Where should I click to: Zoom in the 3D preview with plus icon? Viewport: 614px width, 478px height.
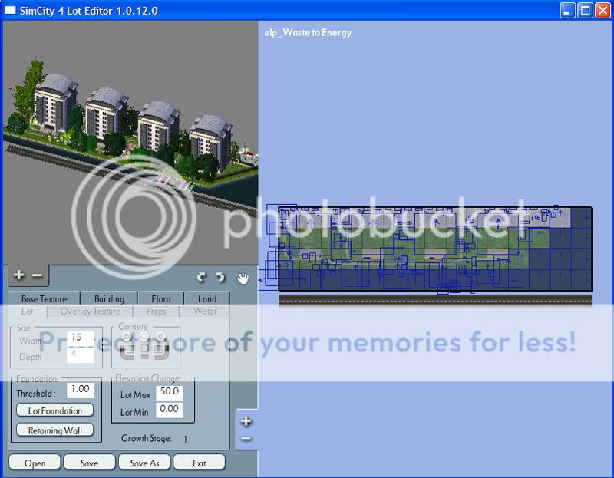(x=19, y=275)
